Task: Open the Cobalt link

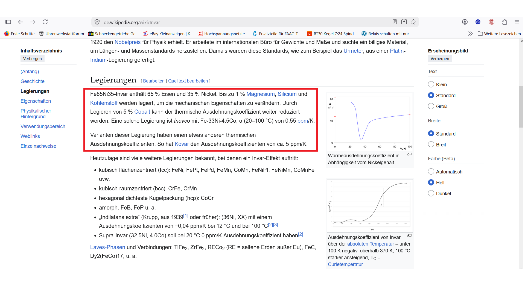Action: [142, 112]
